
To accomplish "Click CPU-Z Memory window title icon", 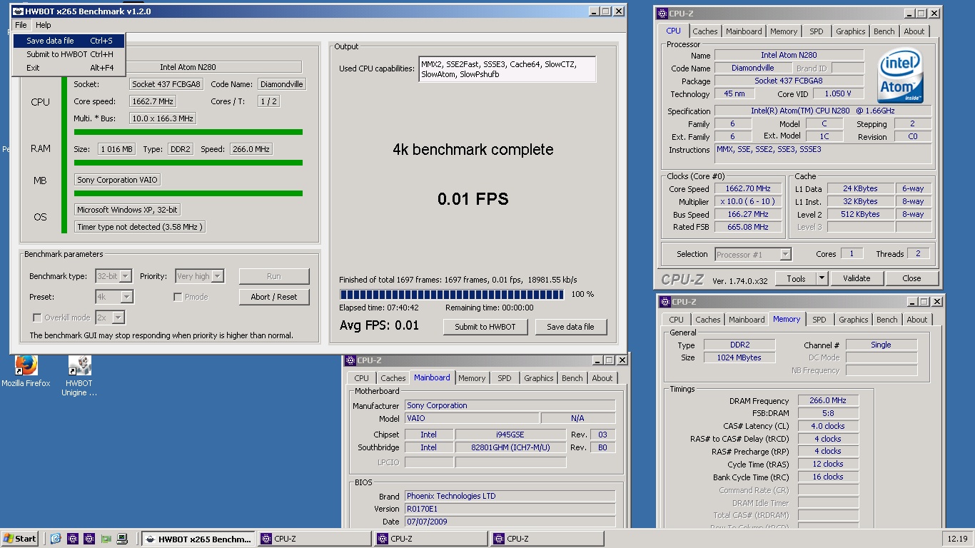I will (x=665, y=302).
